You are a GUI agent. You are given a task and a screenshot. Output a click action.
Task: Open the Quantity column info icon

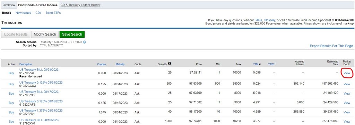tap(170, 64)
